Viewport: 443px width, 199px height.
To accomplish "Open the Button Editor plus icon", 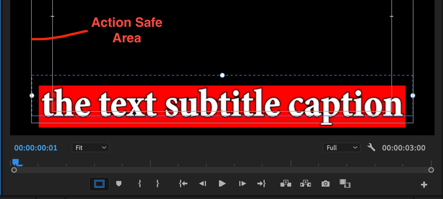I will (424, 185).
